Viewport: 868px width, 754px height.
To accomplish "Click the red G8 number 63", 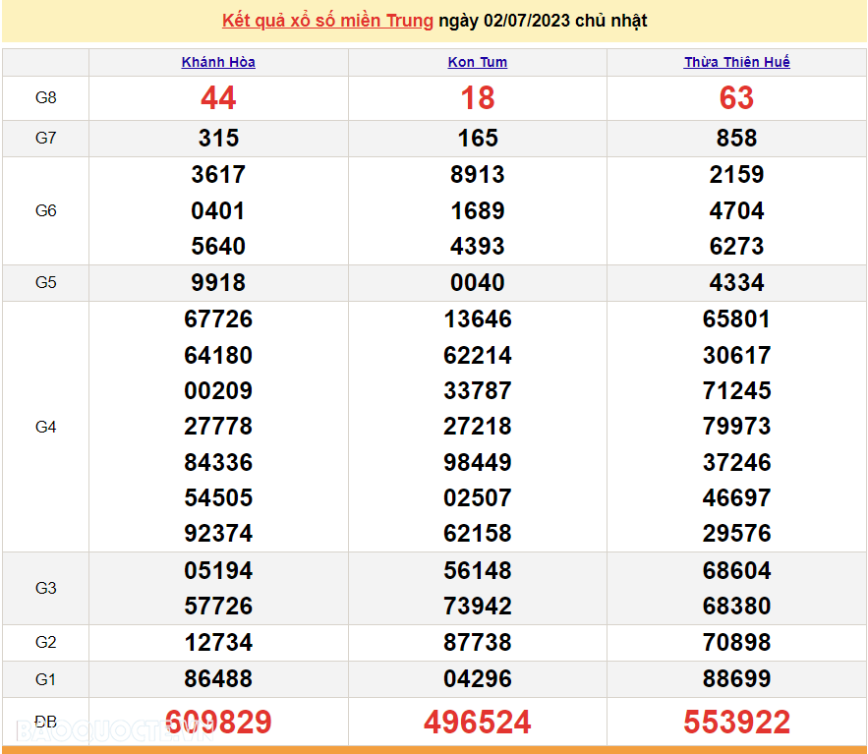I will click(x=736, y=98).
